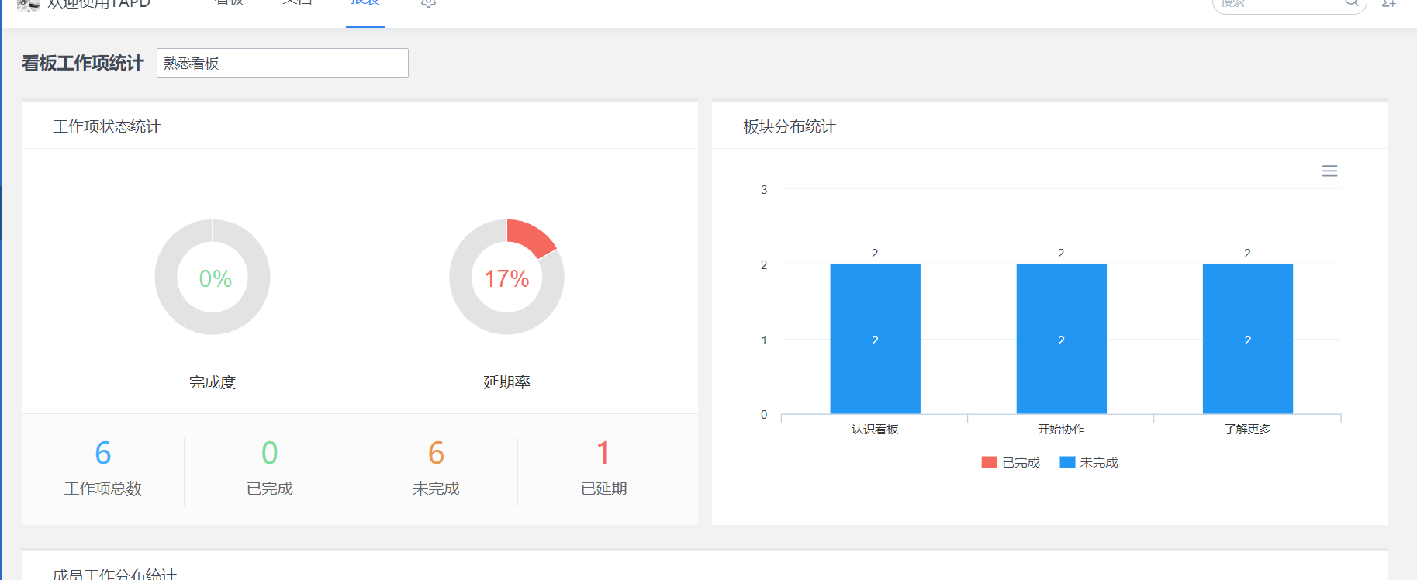This screenshot has height=580, width=1417.
Task: Click the project avatar logo
Action: pos(28,5)
